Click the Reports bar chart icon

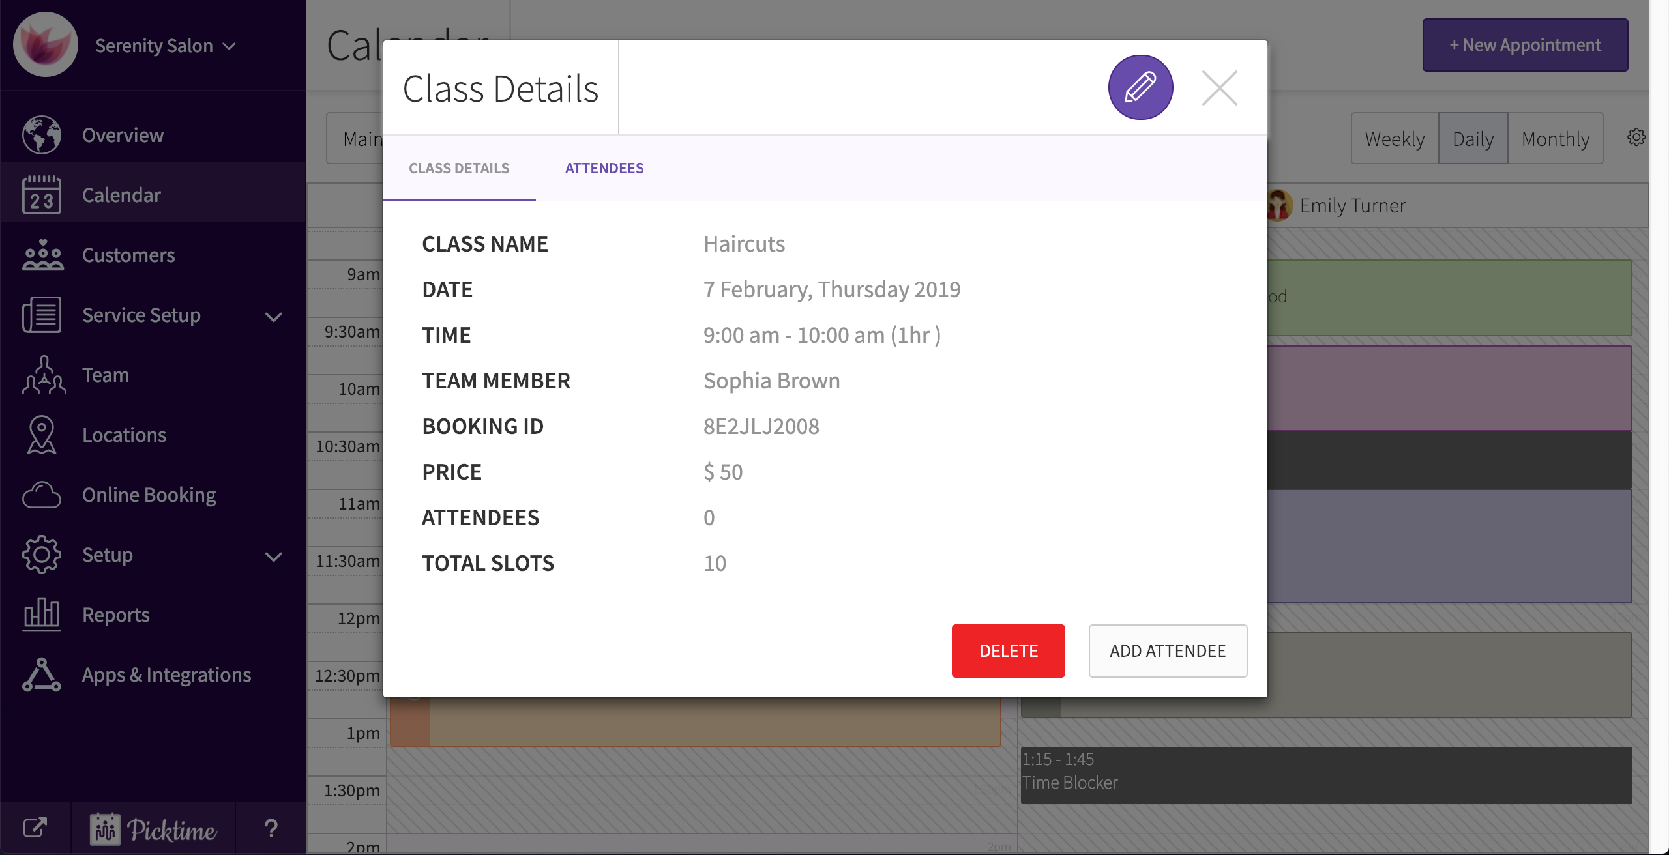point(42,615)
